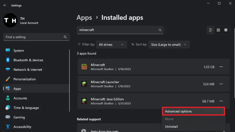Click the Help from the web globe icon
Screen dimensions: 235x132
(84, 131)
